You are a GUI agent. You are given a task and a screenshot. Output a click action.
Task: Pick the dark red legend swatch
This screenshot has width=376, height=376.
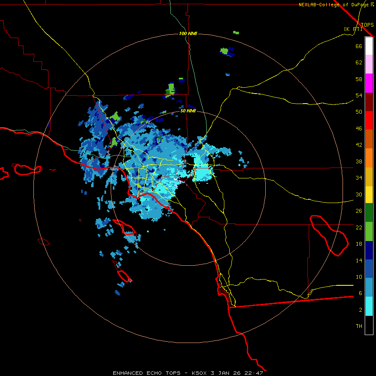369,102
